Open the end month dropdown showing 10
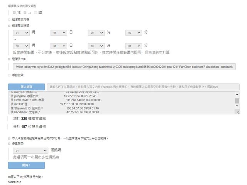The width and height of the screenshot is (247, 185). click(x=21, y=45)
